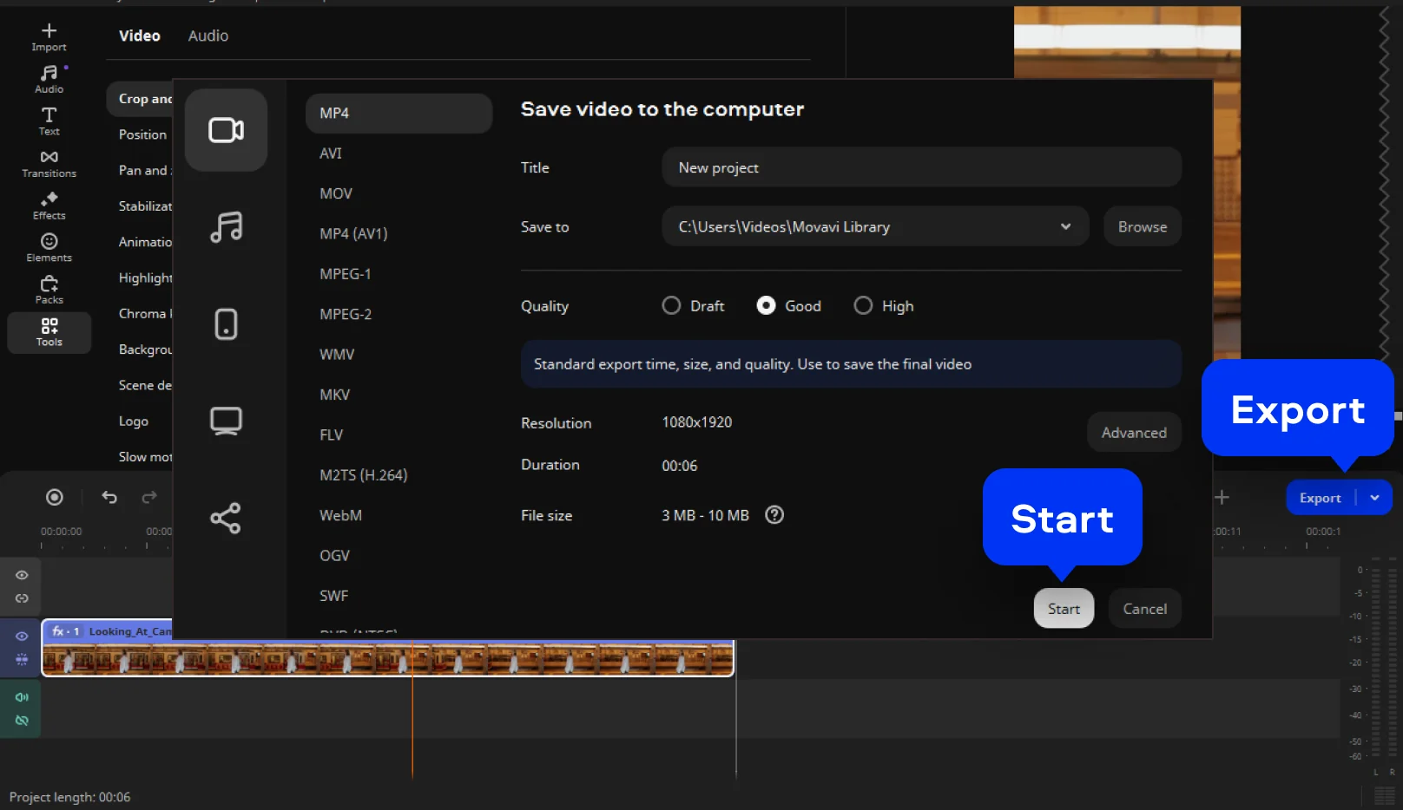Click the orange playhead on timeline
The width and height of the screenshot is (1403, 810).
[x=412, y=711]
